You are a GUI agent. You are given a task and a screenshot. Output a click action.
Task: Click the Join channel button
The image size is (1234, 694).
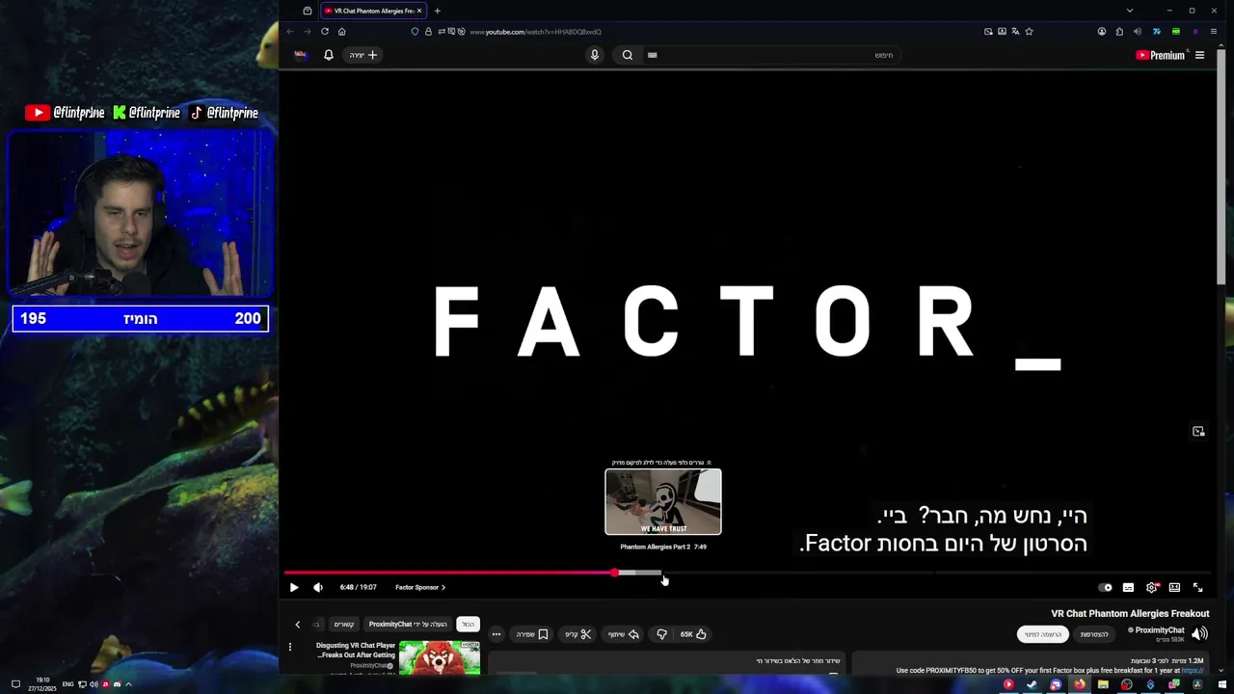tap(1094, 634)
